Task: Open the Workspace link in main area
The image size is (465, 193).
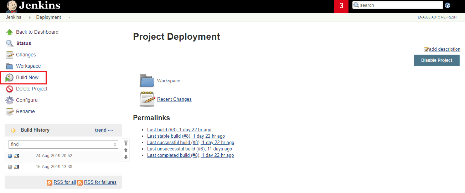Action: (x=169, y=81)
